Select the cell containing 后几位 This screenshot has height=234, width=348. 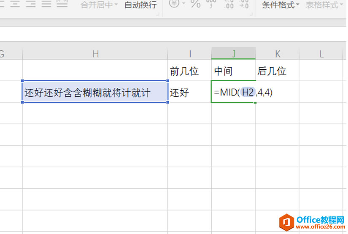click(277, 70)
